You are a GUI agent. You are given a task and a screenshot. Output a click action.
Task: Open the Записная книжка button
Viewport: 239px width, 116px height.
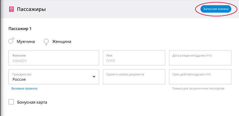click(216, 9)
